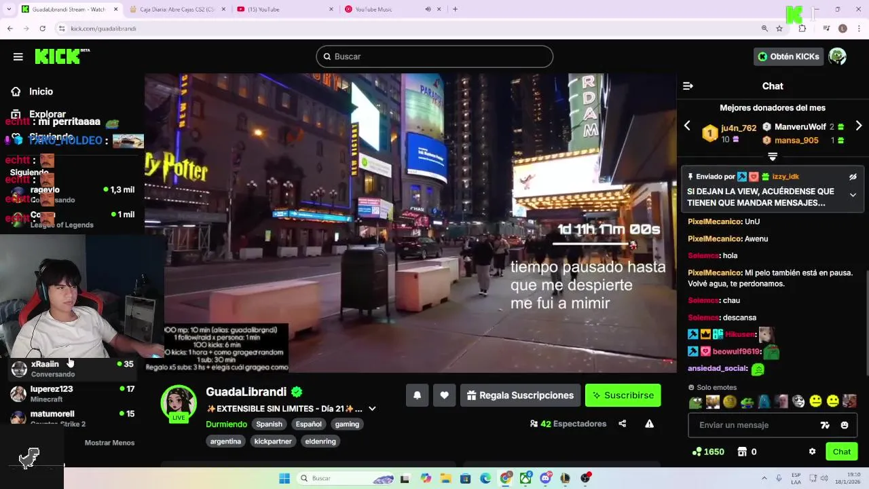The height and width of the screenshot is (489, 869).
Task: Insert the gray troll face emote
Action: point(798,401)
